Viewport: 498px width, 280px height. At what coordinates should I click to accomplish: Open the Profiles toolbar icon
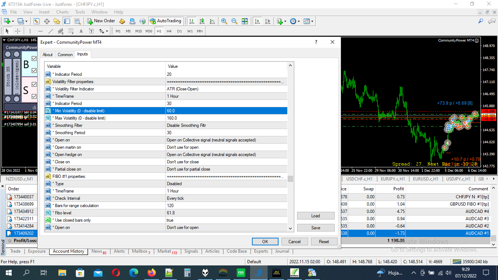click(x=21, y=21)
